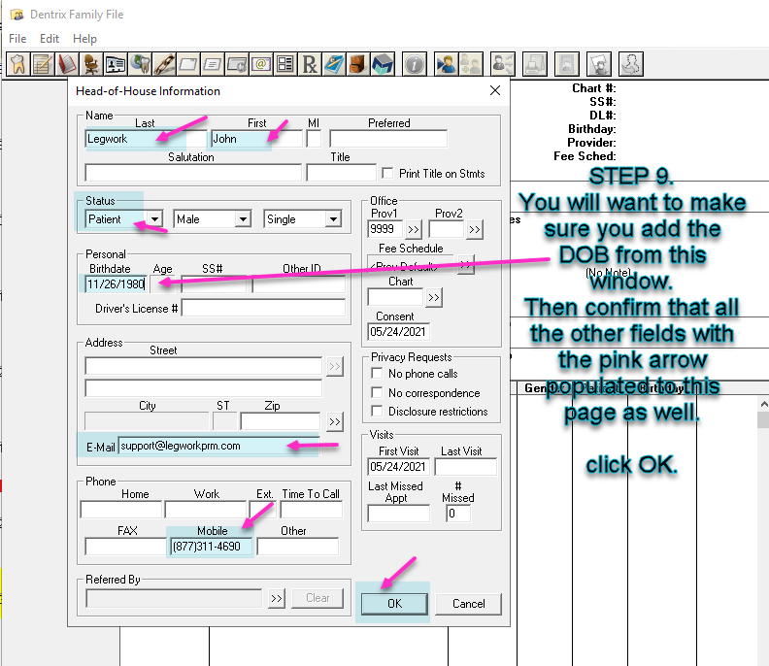Open the email @ envelope toolbar icon

[261, 64]
